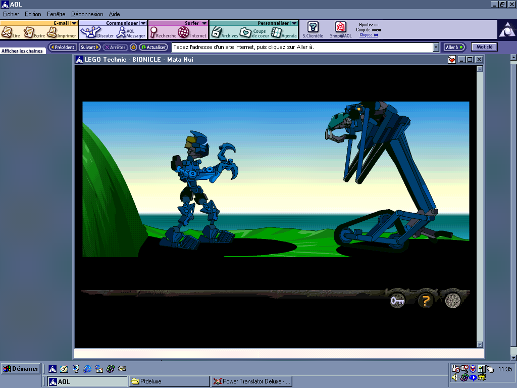Launch AOL Messager
Image resolution: width=517 pixels, height=388 pixels.
(131, 32)
